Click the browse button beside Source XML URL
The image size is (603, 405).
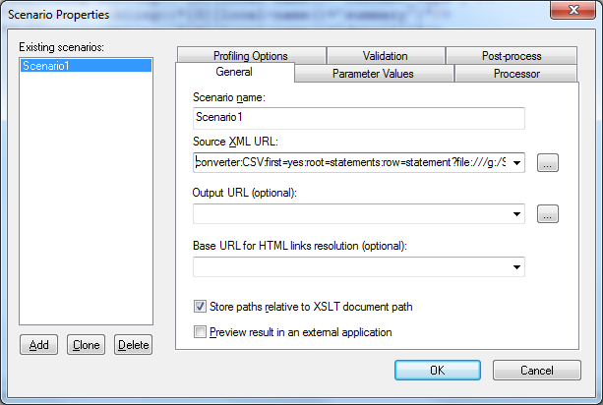[x=549, y=163]
